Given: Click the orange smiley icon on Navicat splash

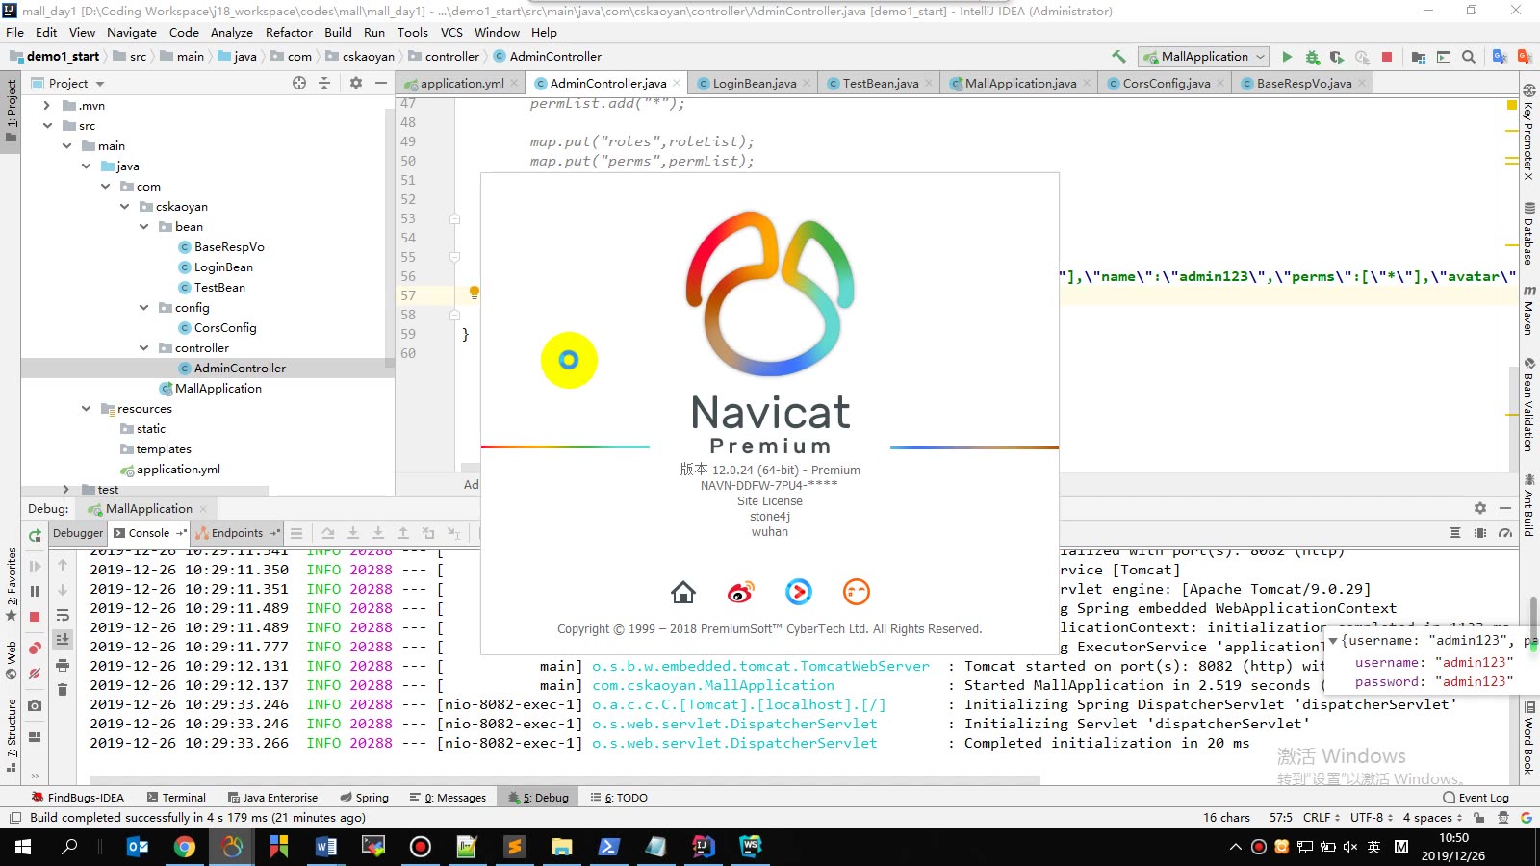Looking at the screenshot, I should click(x=857, y=592).
